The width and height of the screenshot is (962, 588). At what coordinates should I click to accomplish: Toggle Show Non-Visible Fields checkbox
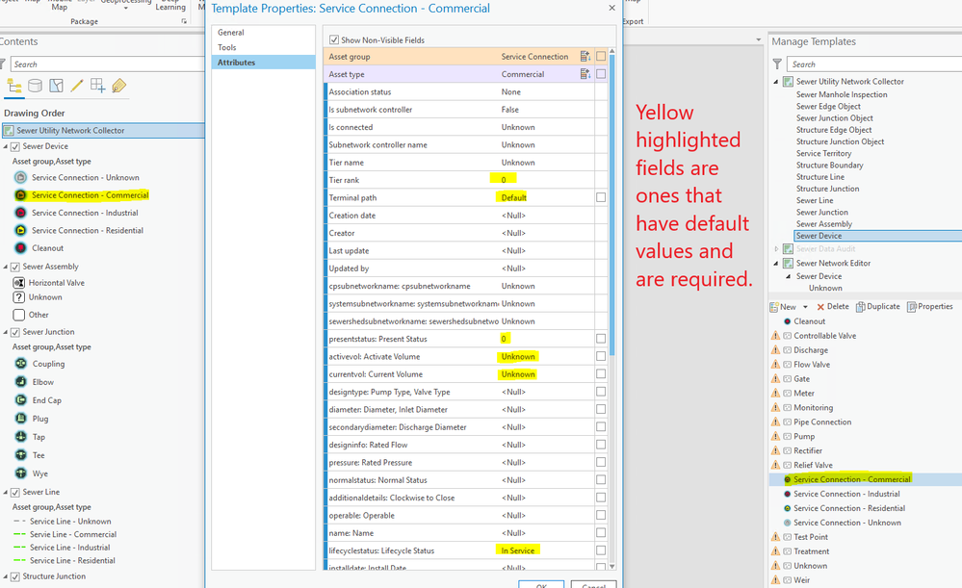tap(334, 39)
